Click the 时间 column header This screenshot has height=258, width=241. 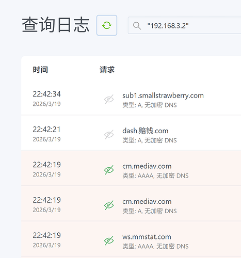pos(40,70)
